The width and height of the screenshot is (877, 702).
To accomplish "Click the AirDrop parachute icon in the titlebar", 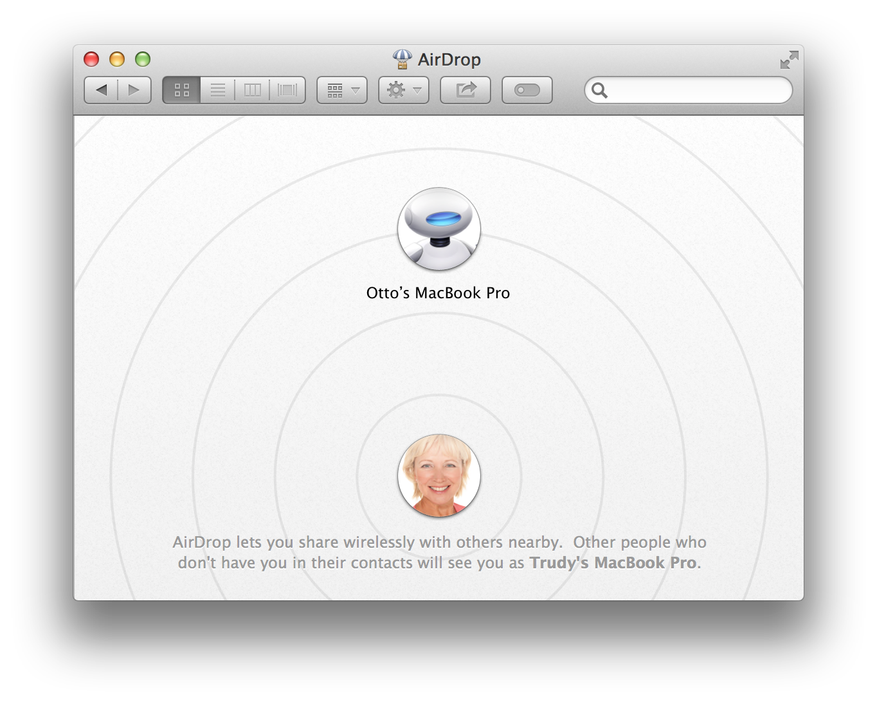I will (x=402, y=59).
